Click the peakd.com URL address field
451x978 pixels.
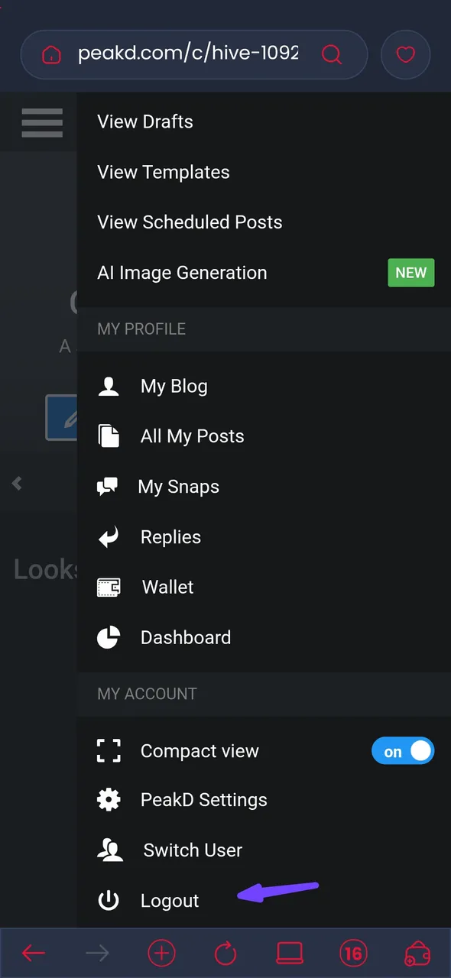point(188,54)
